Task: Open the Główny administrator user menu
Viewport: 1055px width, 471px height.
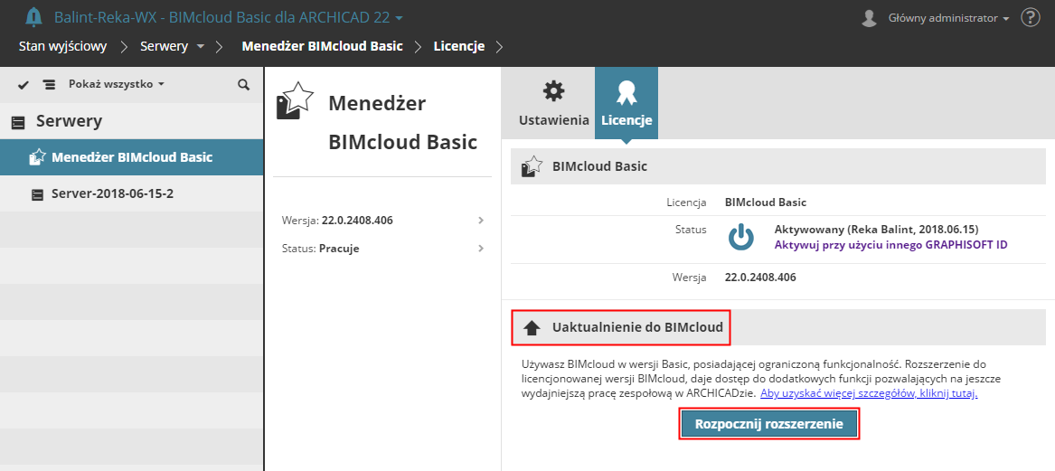Action: coord(948,18)
